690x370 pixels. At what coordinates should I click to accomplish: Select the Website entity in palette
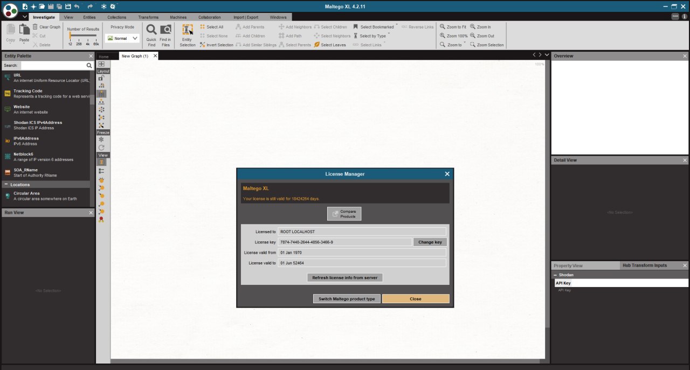pyautogui.click(x=45, y=109)
